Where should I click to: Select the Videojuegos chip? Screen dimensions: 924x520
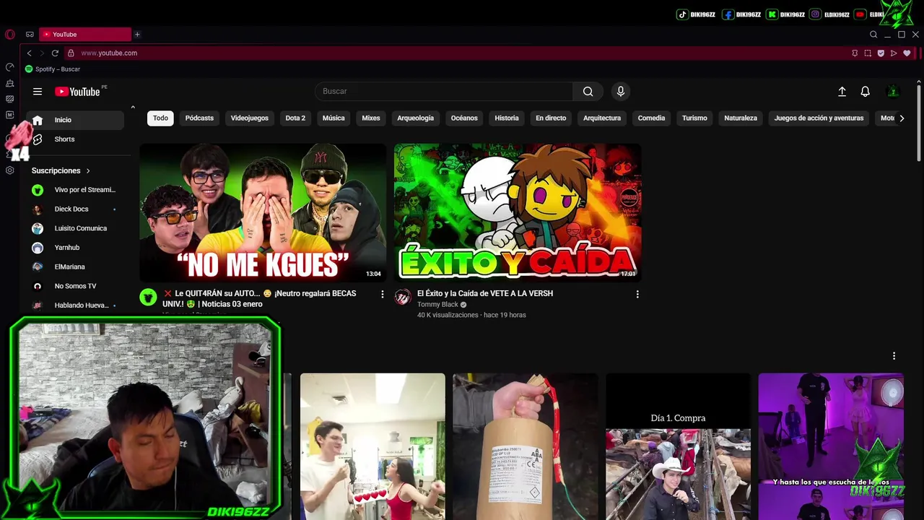click(x=250, y=118)
